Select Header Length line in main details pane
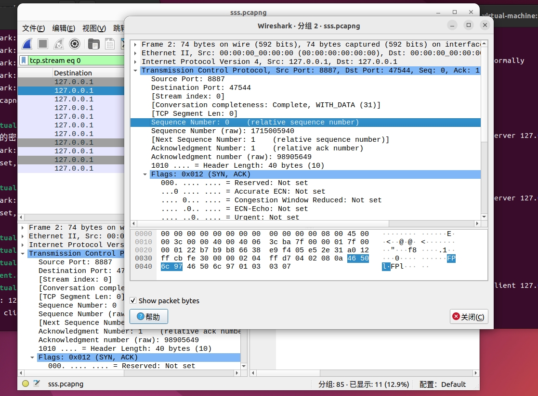This screenshot has width=538, height=396. point(125,348)
